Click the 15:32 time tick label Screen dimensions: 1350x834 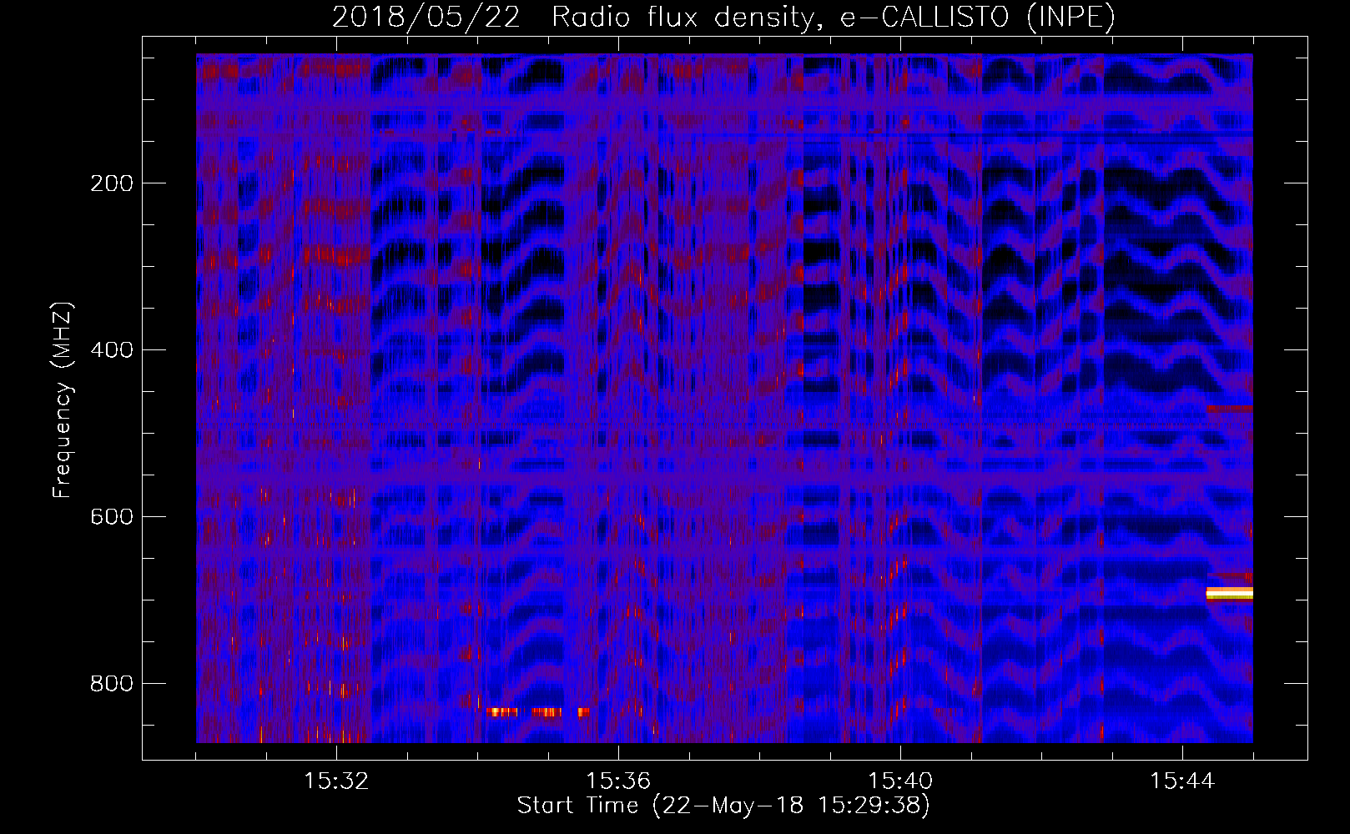click(x=336, y=781)
